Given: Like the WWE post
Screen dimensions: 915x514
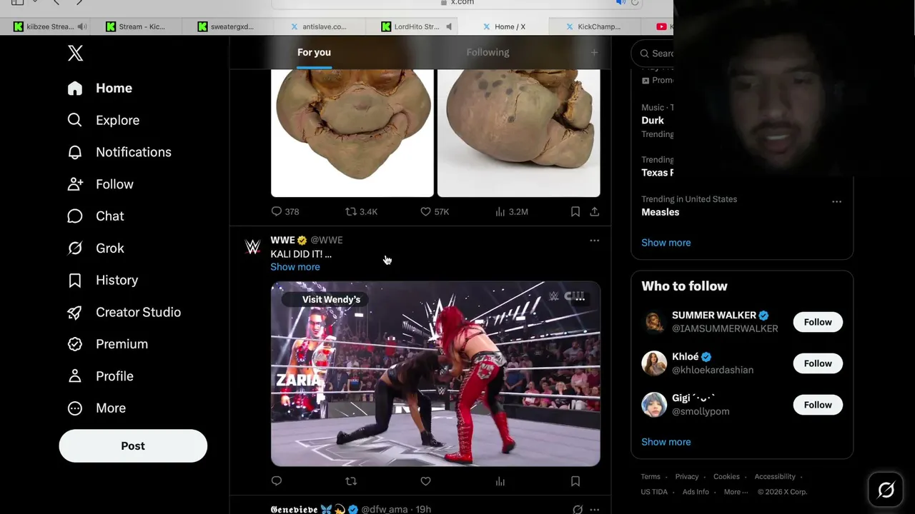Looking at the screenshot, I should 425,481.
